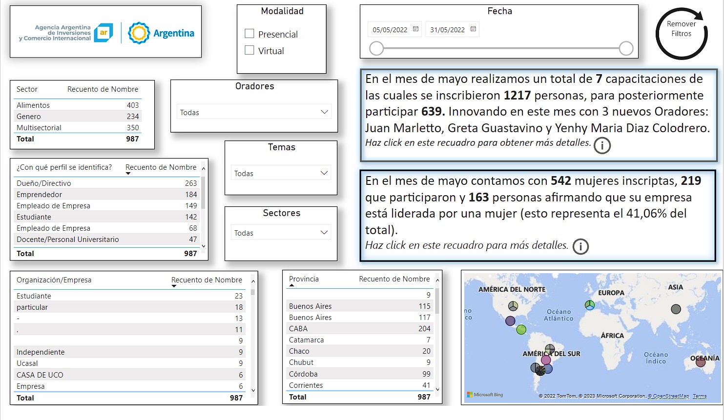
Task: Select the Alimentos row in Sector table
Action: [33, 105]
